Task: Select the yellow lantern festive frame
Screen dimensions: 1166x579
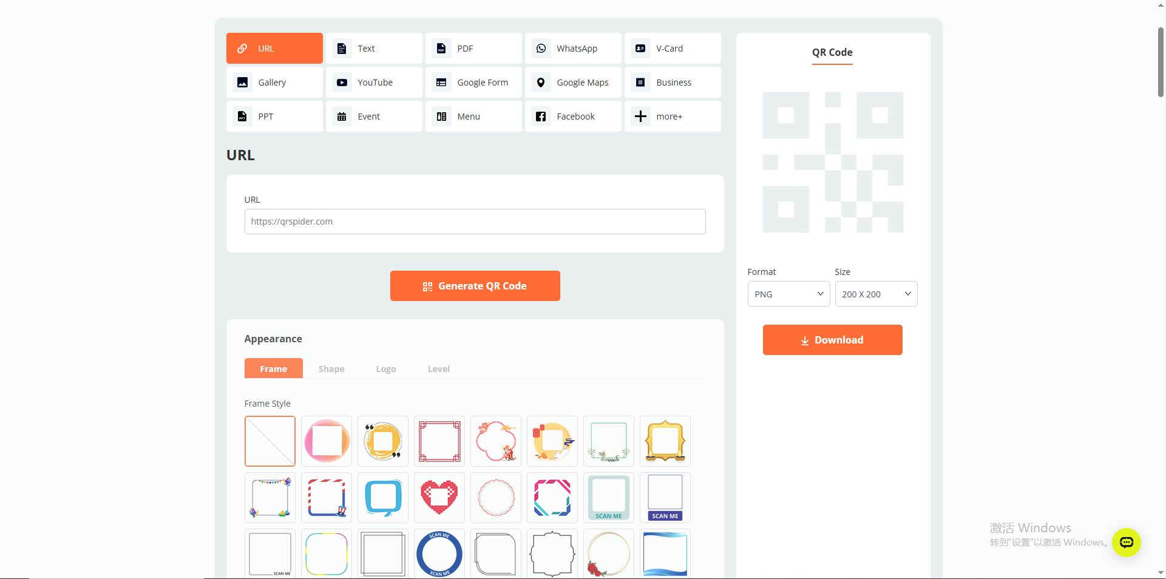Action: point(552,441)
